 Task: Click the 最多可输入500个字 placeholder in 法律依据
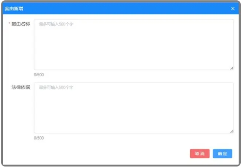pyautogui.click(x=56, y=87)
